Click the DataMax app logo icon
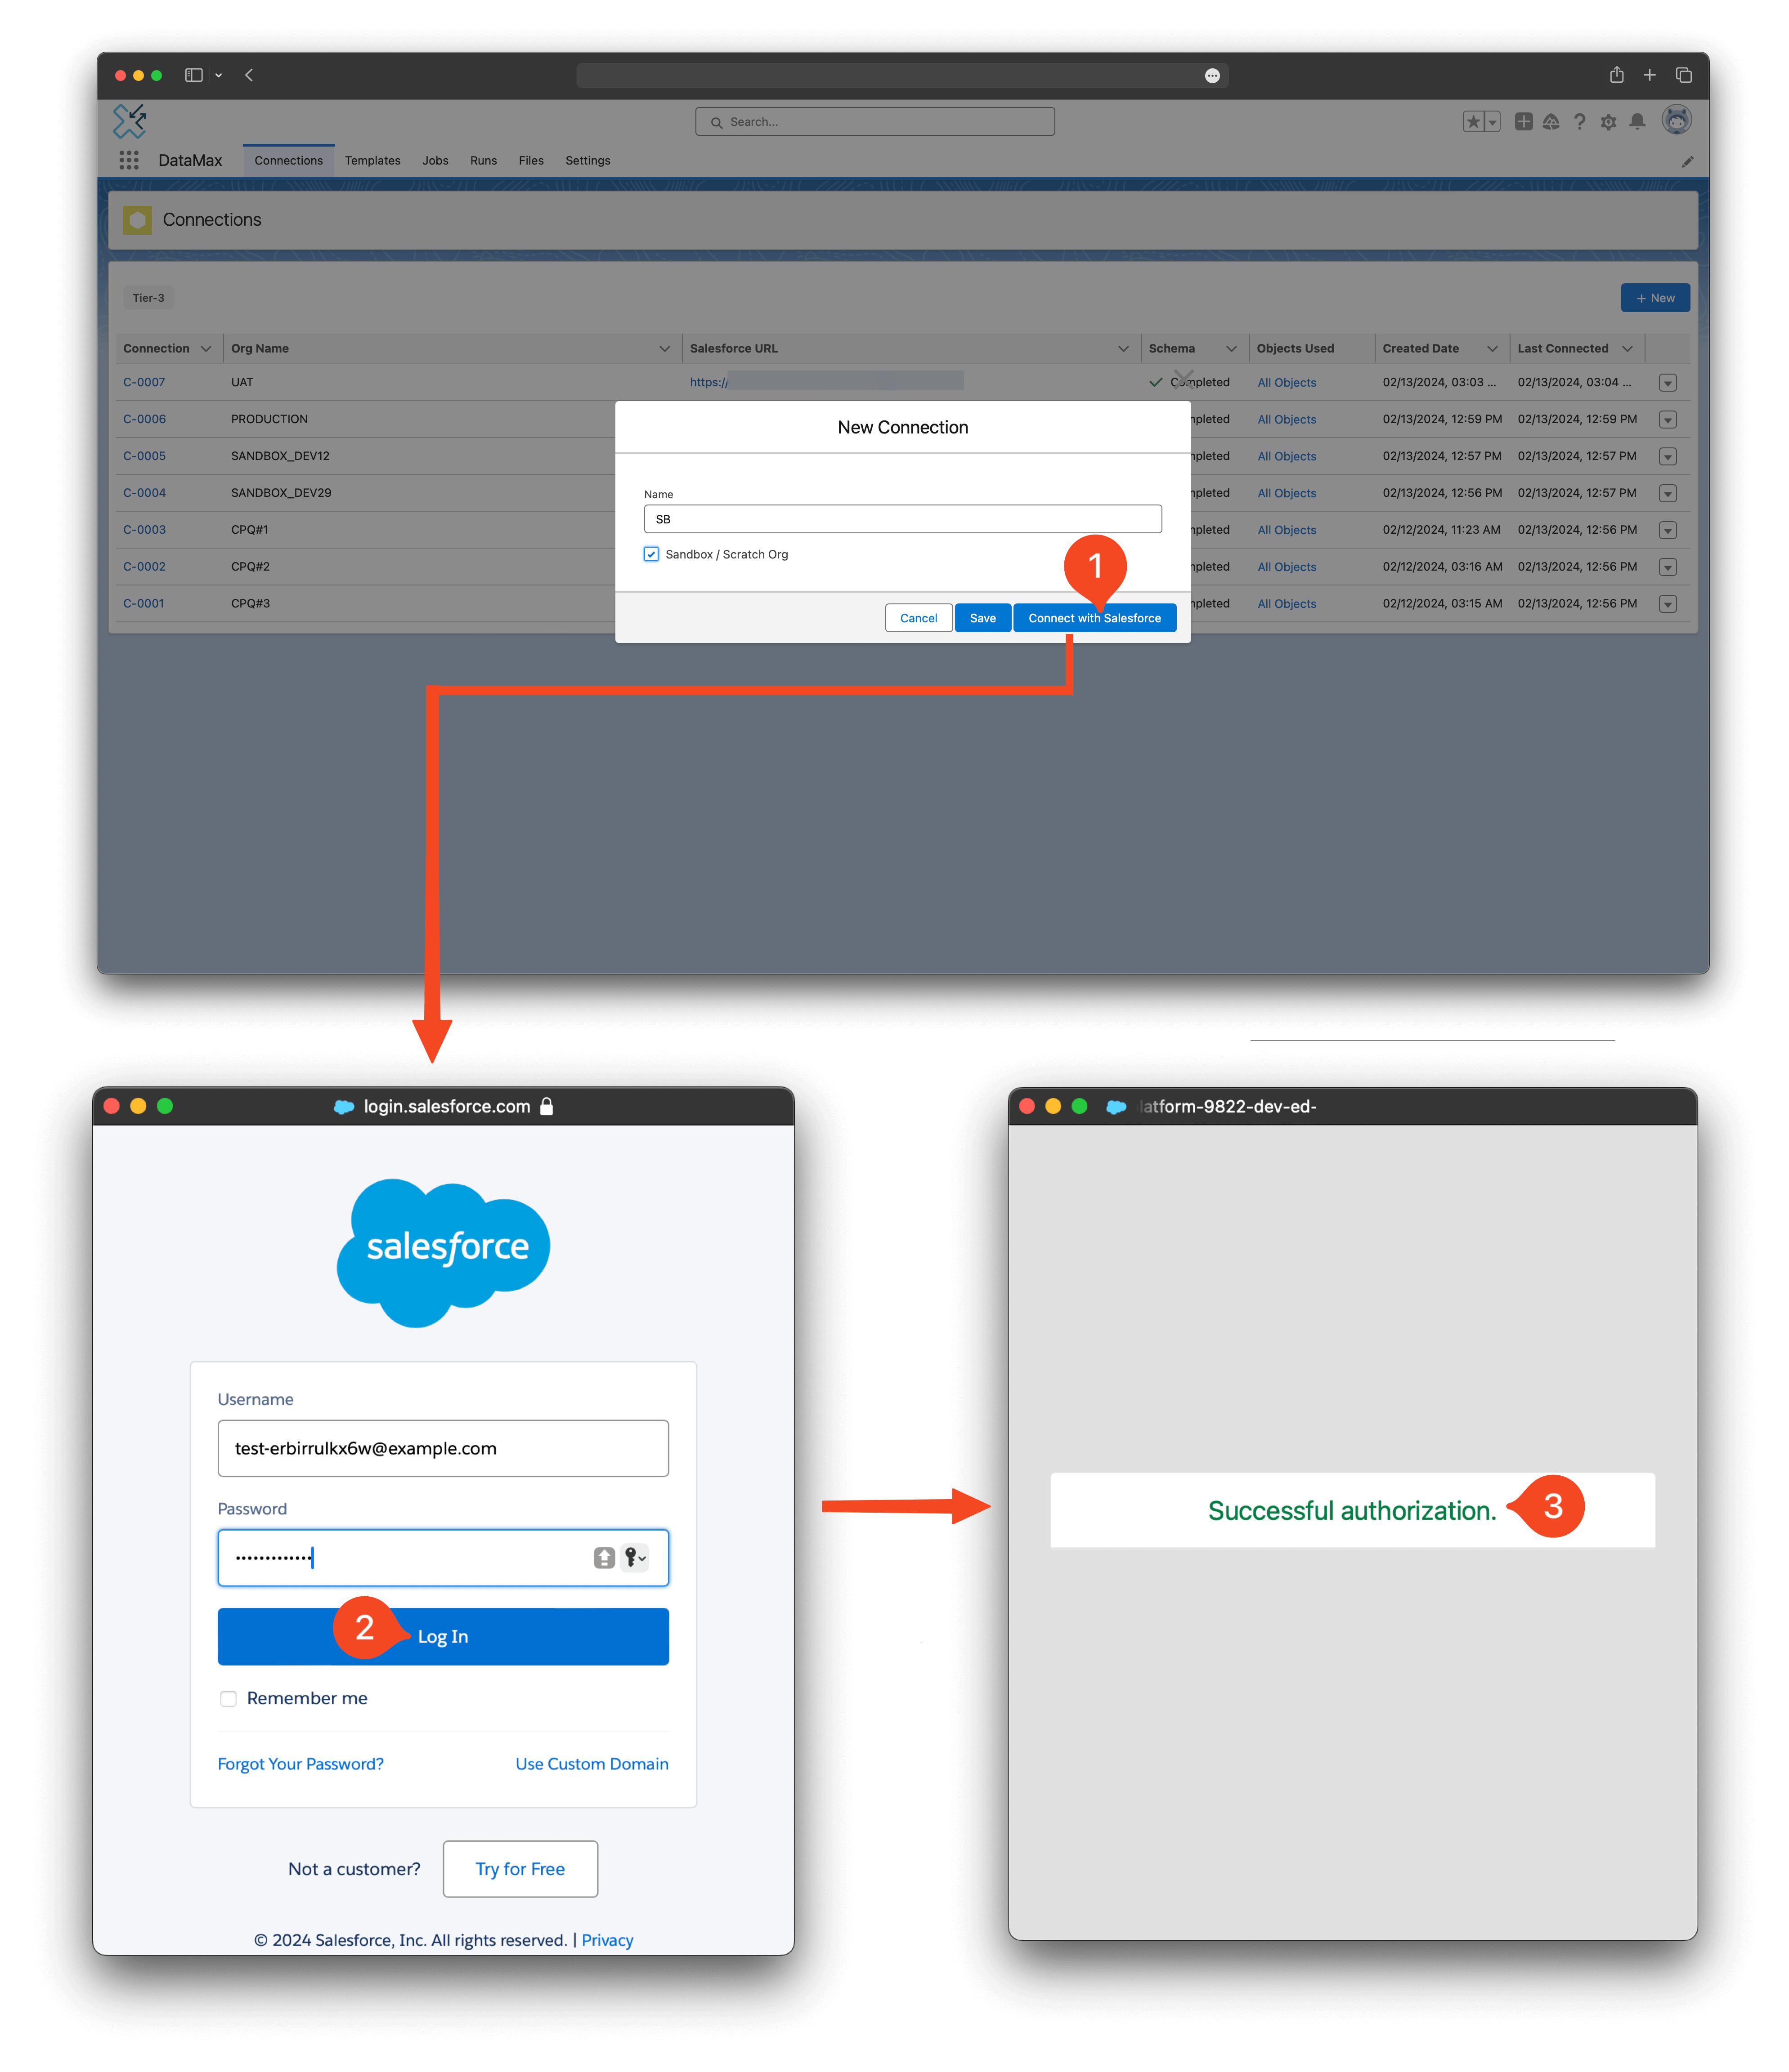This screenshot has height=2072, width=1789. 129,121
